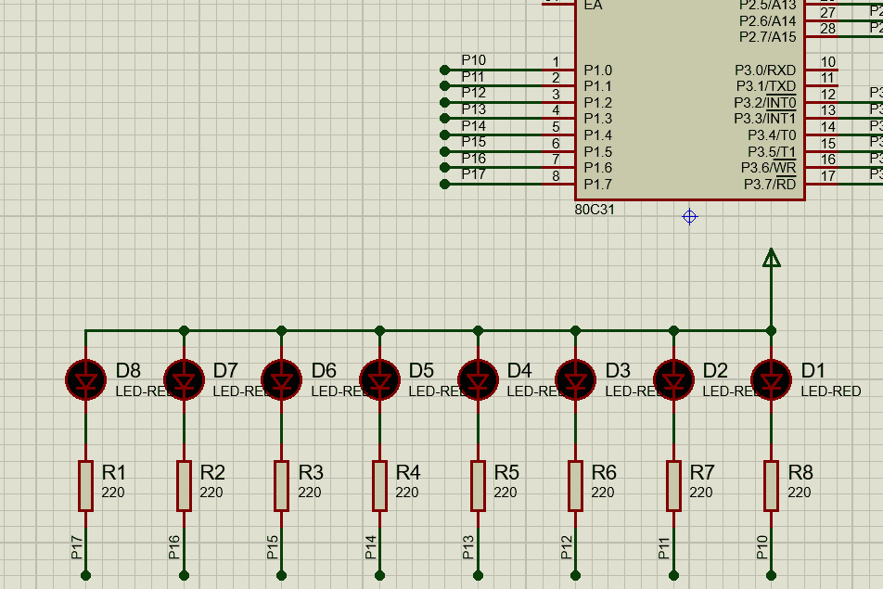The height and width of the screenshot is (589, 883).
Task: Select the P10 terminal label under R8
Action: point(762,548)
